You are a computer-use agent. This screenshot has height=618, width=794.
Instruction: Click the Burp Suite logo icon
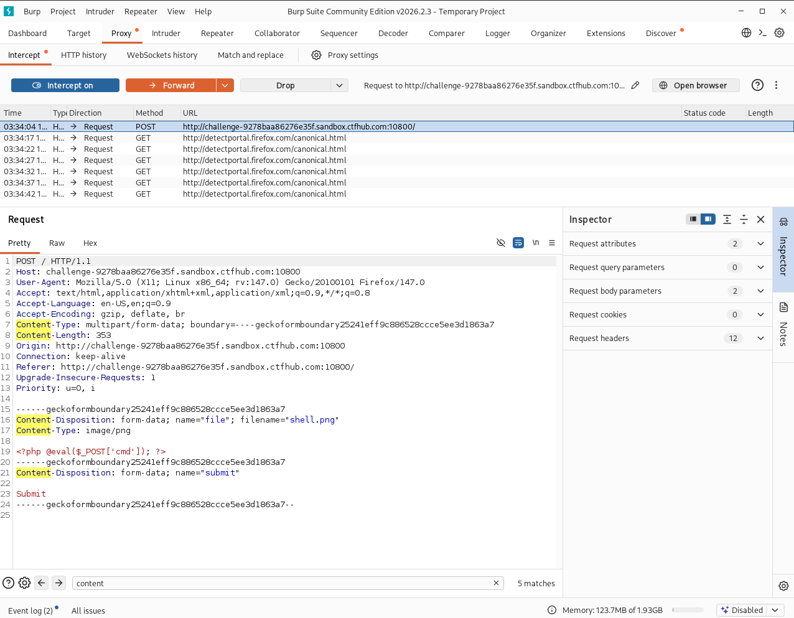(x=9, y=11)
